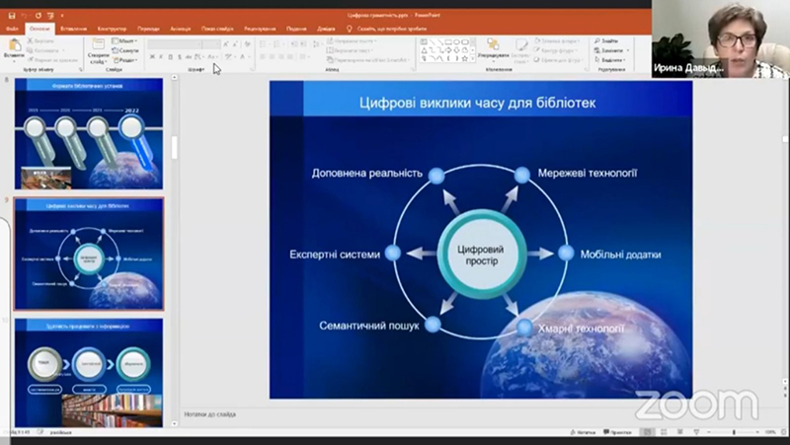
Task: Select the triangle shape in shapes gallery
Action: point(425,50)
